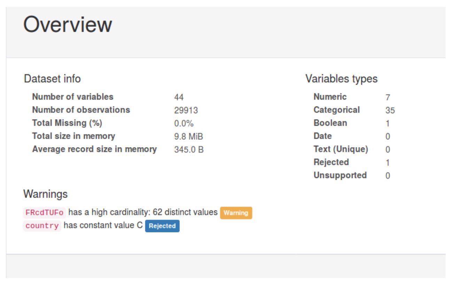454x284 pixels.
Task: Click the FRcdTUFo variable link in Warnings
Action: point(44,213)
